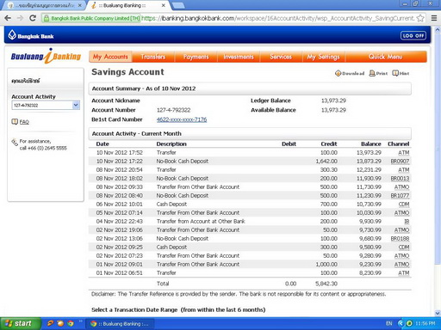Open the Transfers tab
The height and width of the screenshot is (330, 441).
[x=153, y=57]
